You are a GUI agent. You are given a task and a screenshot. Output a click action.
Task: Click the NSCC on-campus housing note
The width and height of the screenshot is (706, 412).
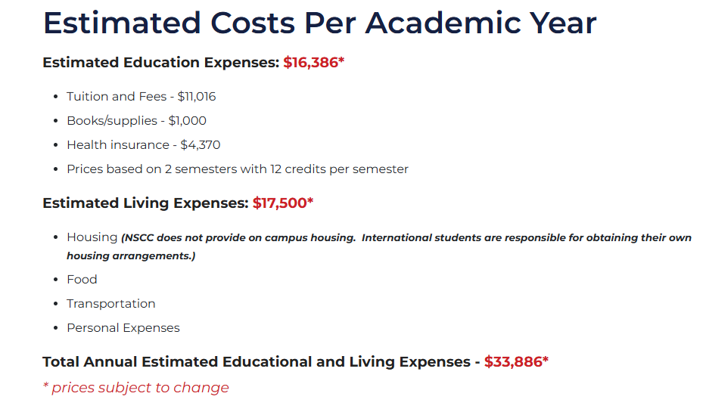[406, 238]
